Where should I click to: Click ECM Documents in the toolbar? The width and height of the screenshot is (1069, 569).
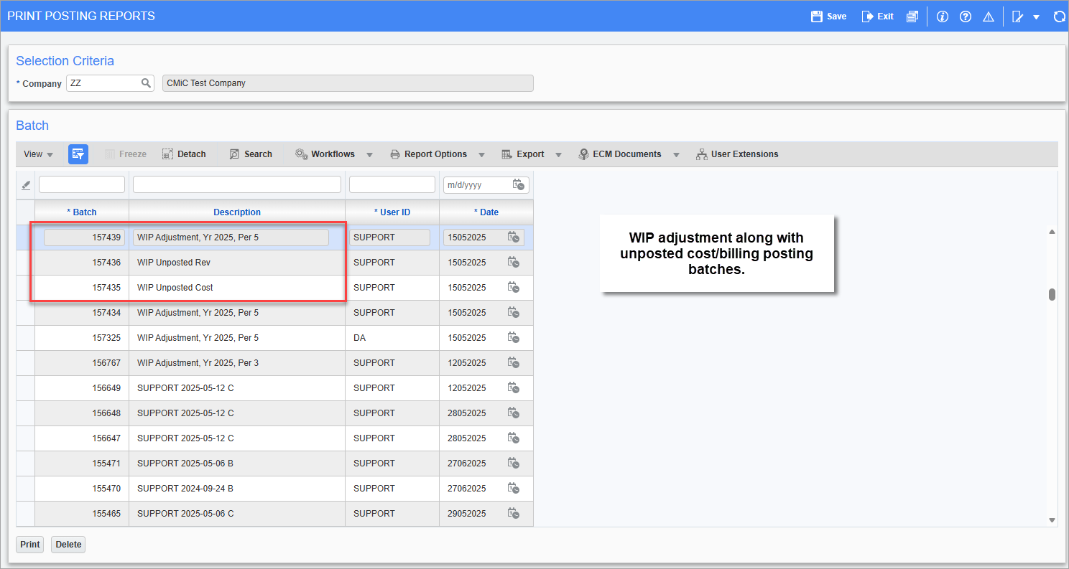[x=620, y=154]
